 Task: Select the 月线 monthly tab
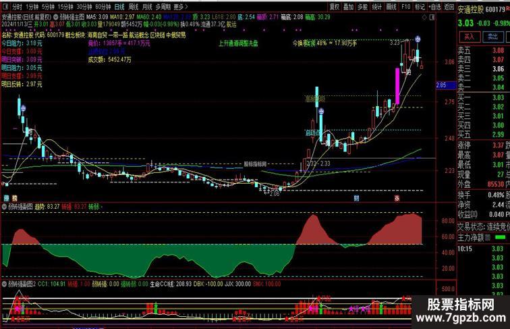pyautogui.click(x=147, y=7)
